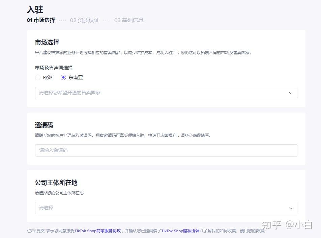Viewport: 321px width, 238px height.
Task: Click the 请选择您的公司主体所在地 hint text
Action: click(59, 193)
